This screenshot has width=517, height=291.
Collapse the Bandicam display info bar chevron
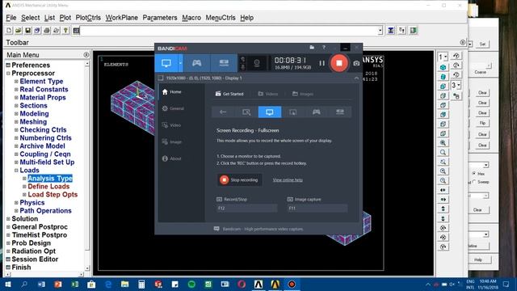(x=356, y=78)
